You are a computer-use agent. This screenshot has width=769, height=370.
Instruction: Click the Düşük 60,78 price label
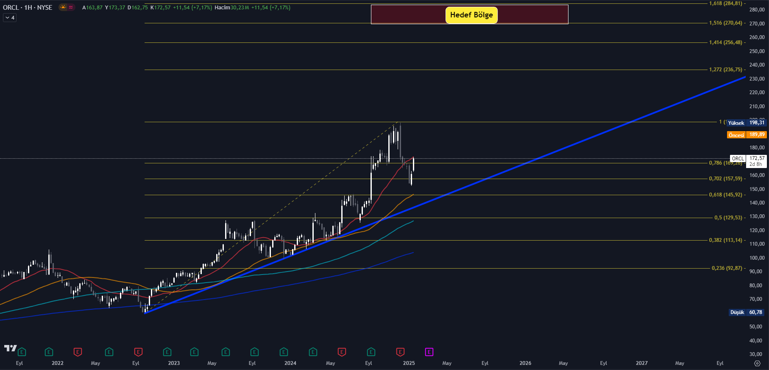click(x=747, y=312)
